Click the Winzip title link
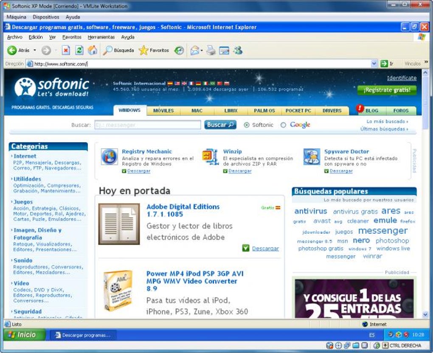This screenshot has height=353, width=433. tap(232, 151)
